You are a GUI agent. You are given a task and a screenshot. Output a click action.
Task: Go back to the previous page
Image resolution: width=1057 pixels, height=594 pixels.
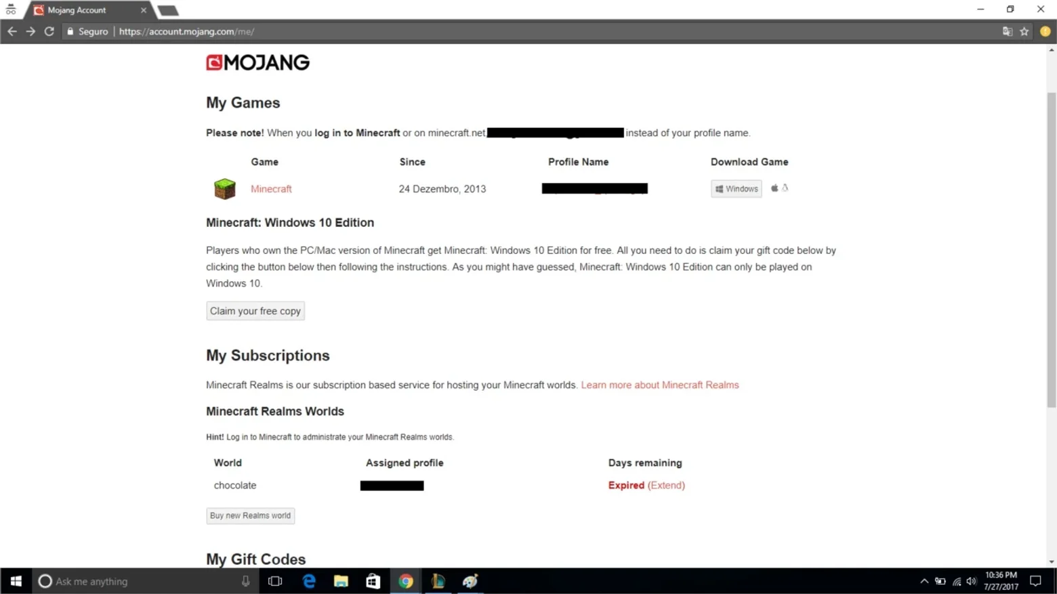pos(12,31)
